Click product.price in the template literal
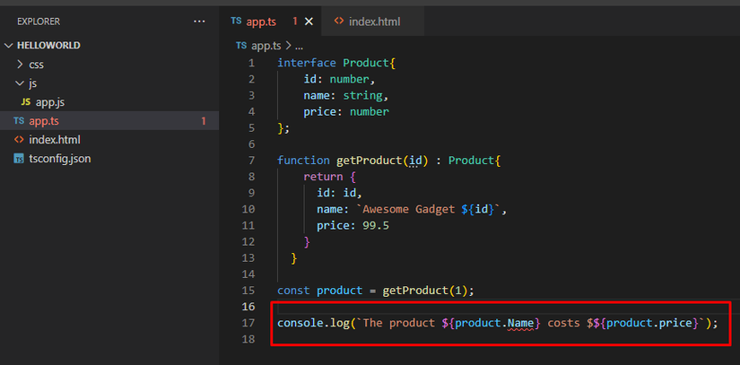The width and height of the screenshot is (740, 365). (649, 323)
